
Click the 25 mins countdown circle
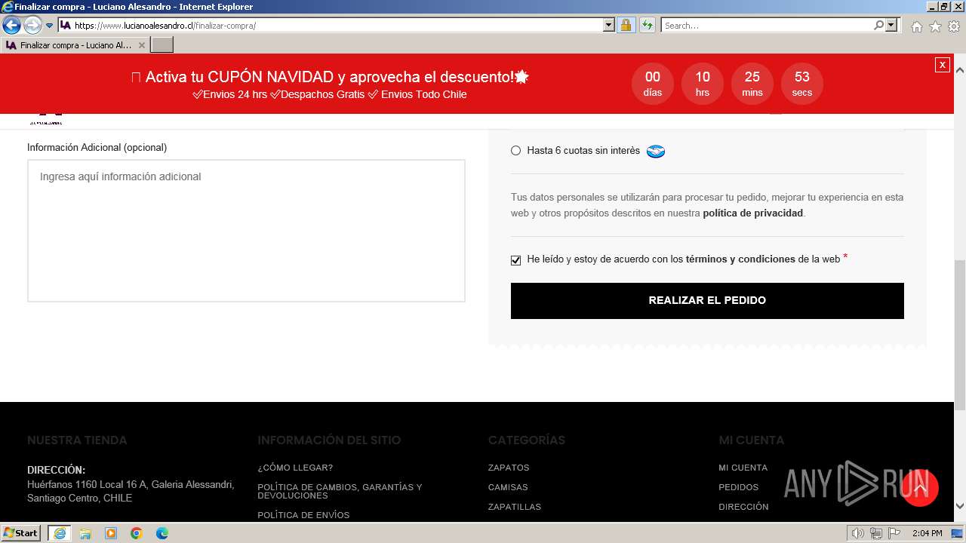coord(752,83)
